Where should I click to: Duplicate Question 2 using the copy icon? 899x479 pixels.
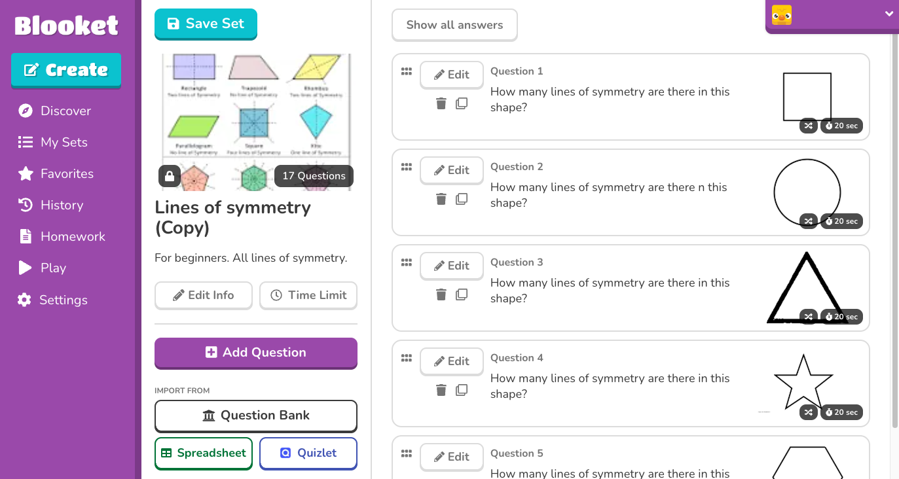(x=462, y=199)
